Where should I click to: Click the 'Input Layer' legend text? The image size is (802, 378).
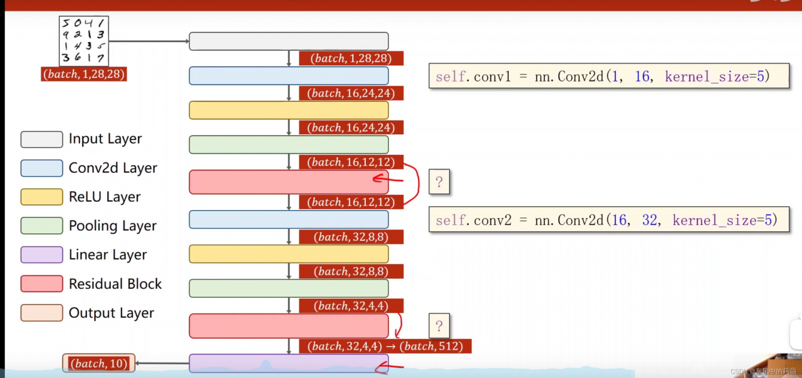(x=105, y=139)
